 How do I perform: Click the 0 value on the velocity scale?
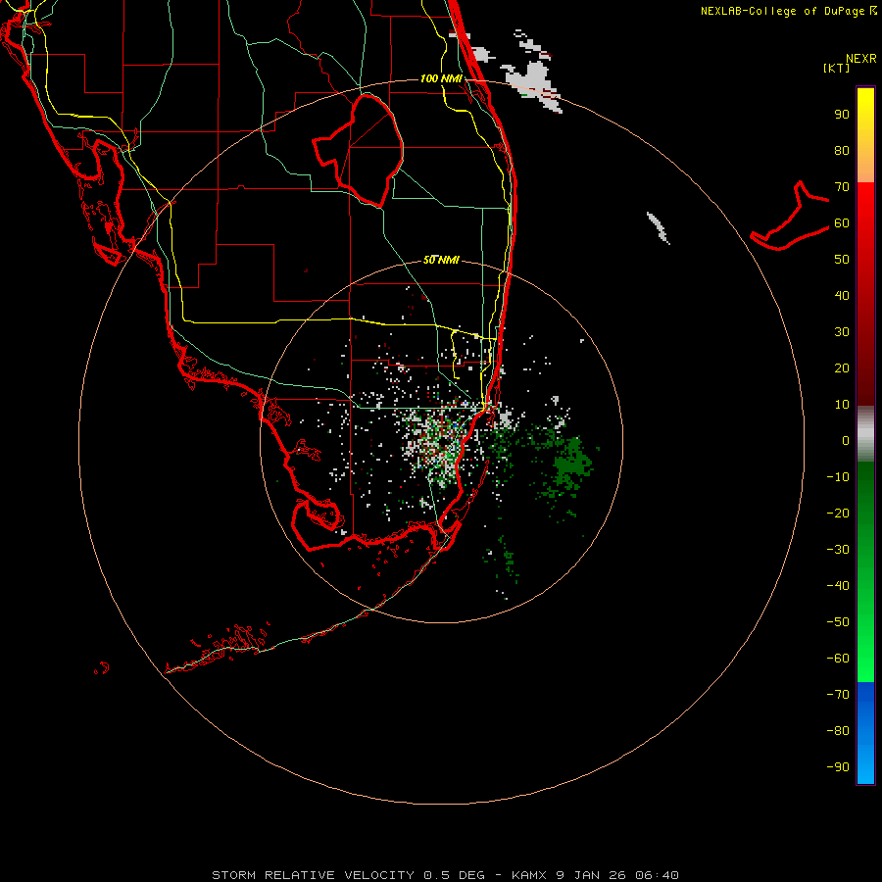pyautogui.click(x=846, y=441)
